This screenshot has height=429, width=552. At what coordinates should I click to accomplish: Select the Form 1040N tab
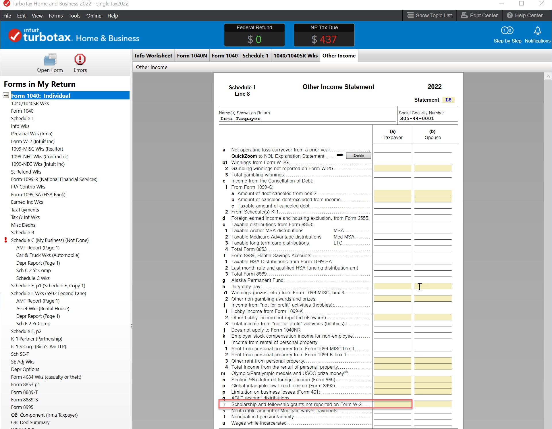[192, 56]
